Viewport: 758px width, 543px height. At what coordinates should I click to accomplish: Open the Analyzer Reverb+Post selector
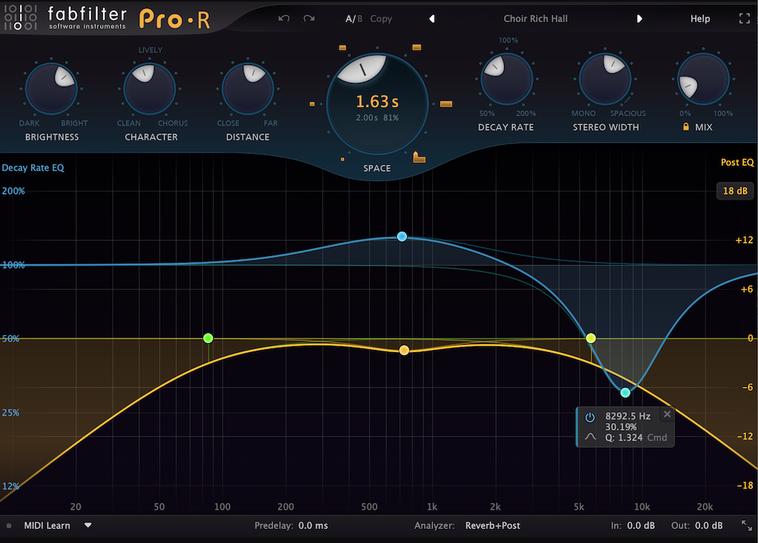click(492, 525)
